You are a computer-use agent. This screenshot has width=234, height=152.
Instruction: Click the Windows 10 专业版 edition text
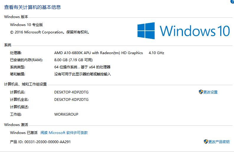tap(27, 25)
